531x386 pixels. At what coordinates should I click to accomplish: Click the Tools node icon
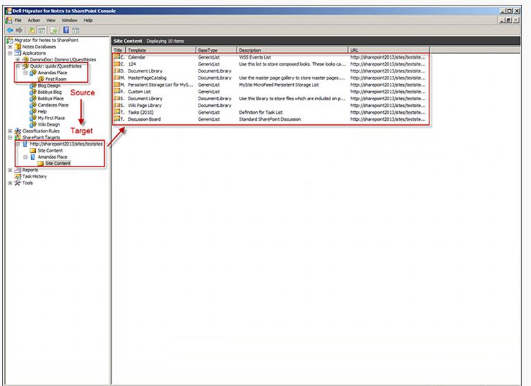click(x=18, y=183)
